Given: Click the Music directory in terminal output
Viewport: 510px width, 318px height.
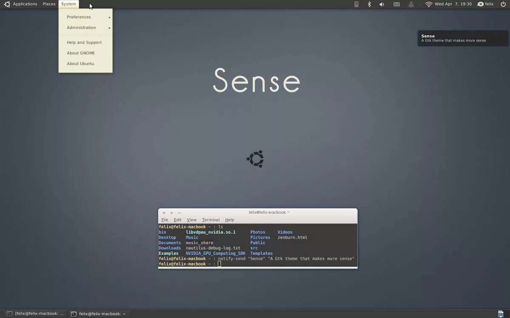Looking at the screenshot, I should tap(192, 237).
